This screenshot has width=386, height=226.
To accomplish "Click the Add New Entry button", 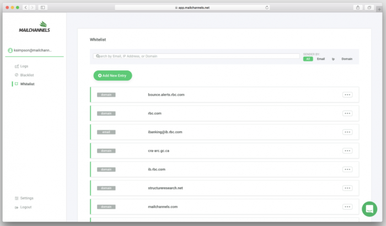I will (x=112, y=75).
